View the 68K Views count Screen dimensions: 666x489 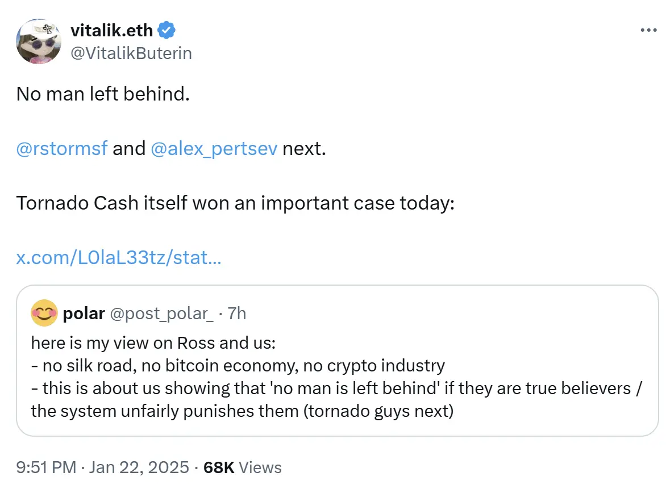click(x=243, y=467)
